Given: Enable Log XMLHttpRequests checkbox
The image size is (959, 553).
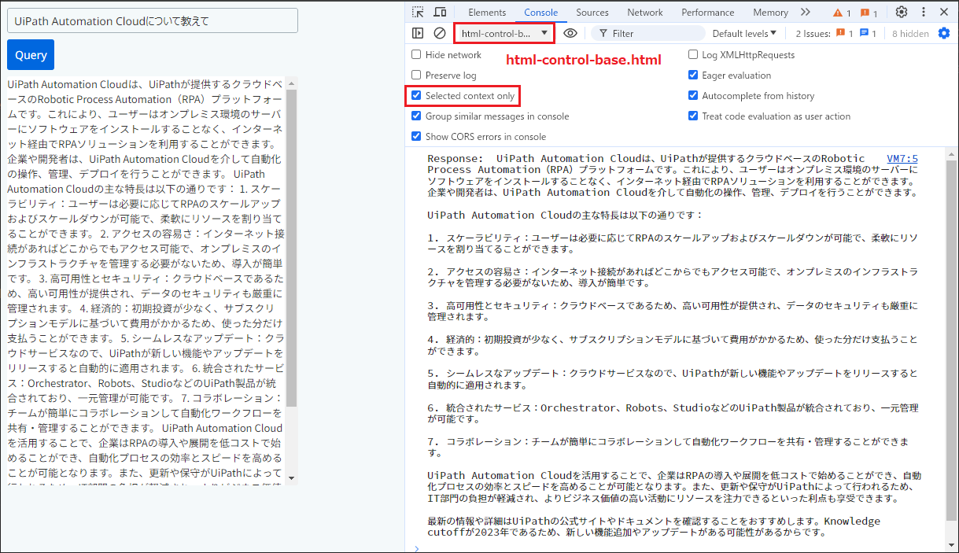Looking at the screenshot, I should point(693,55).
